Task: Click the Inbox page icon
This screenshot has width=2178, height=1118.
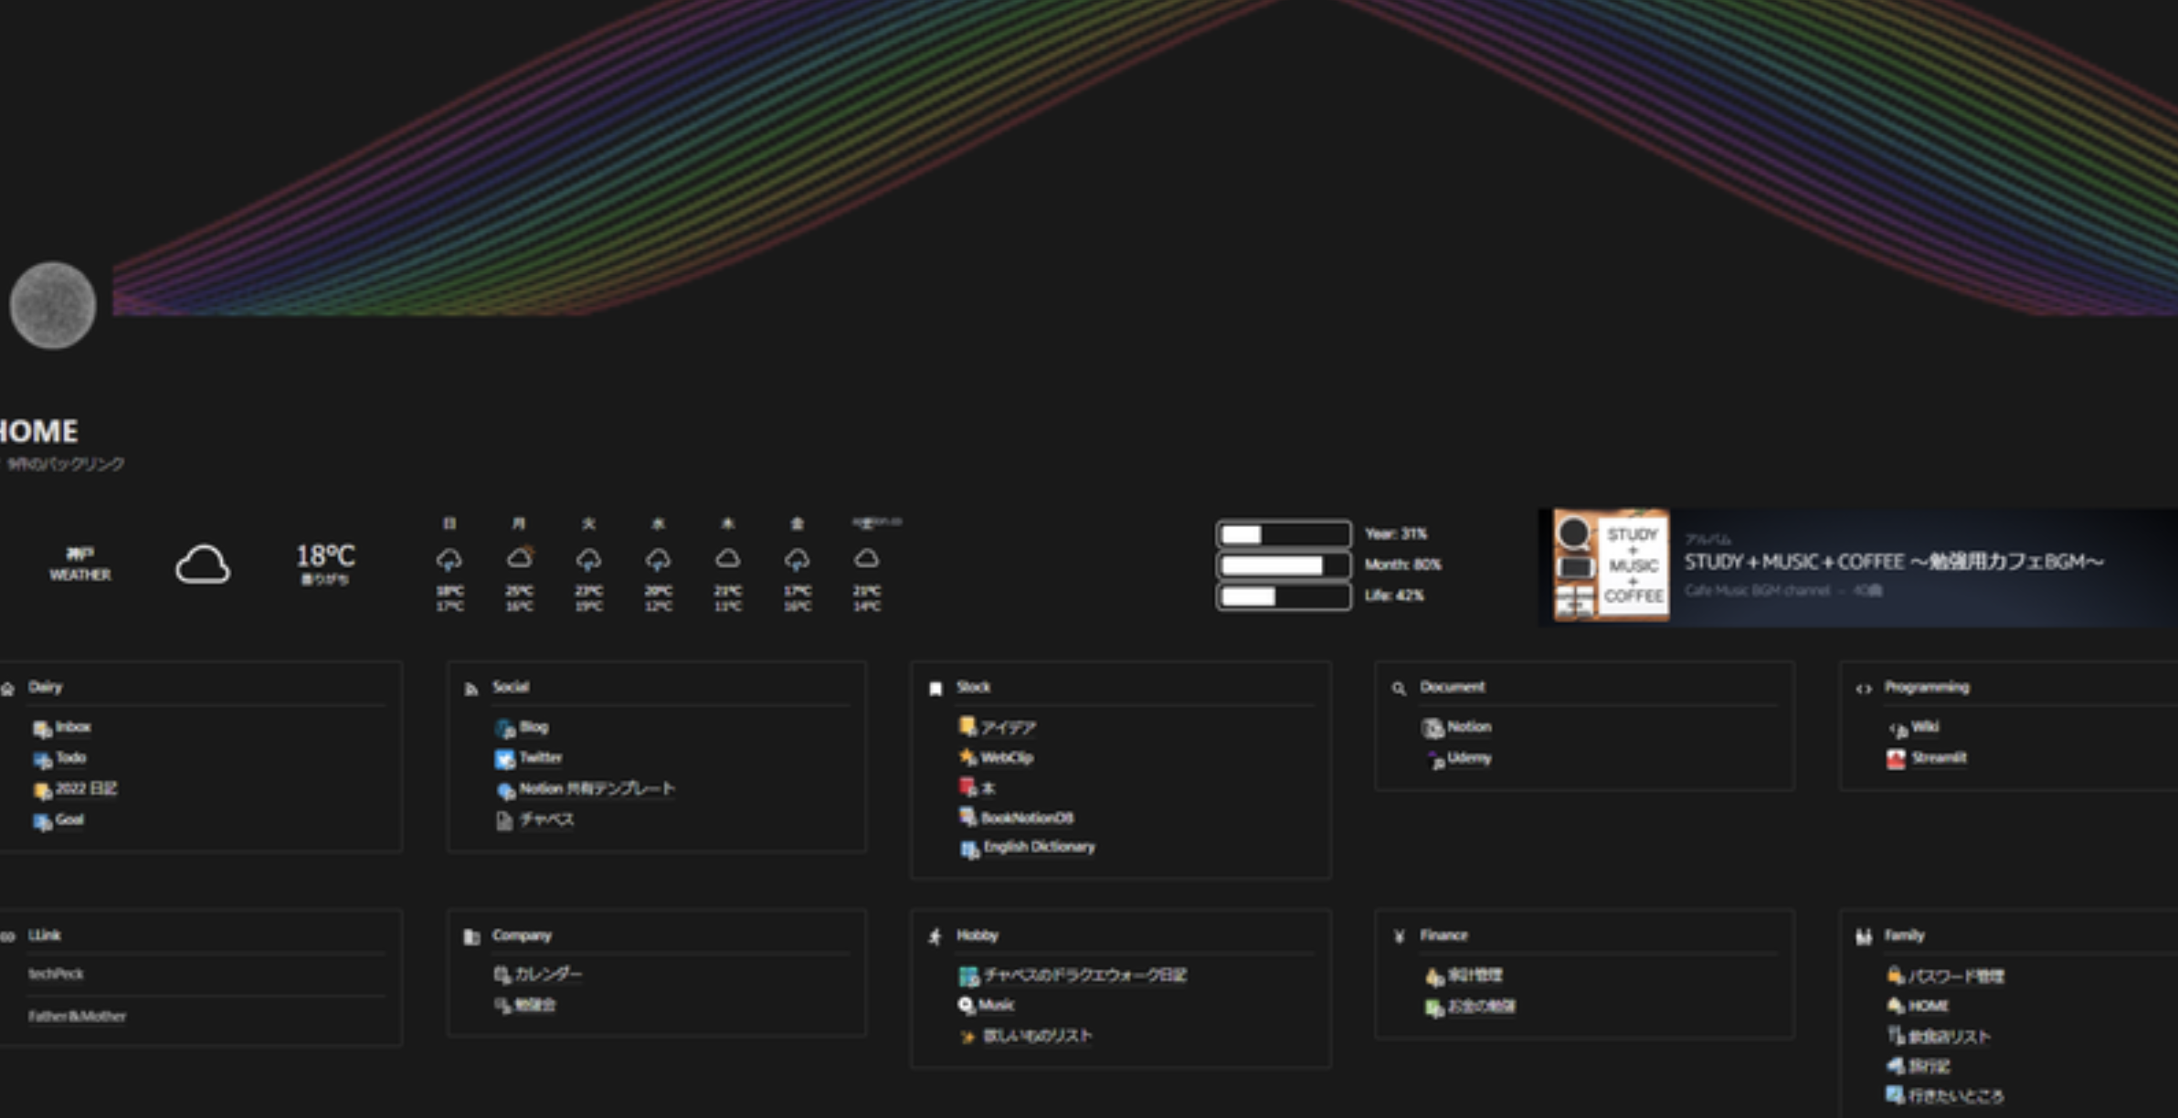Action: click(x=42, y=729)
